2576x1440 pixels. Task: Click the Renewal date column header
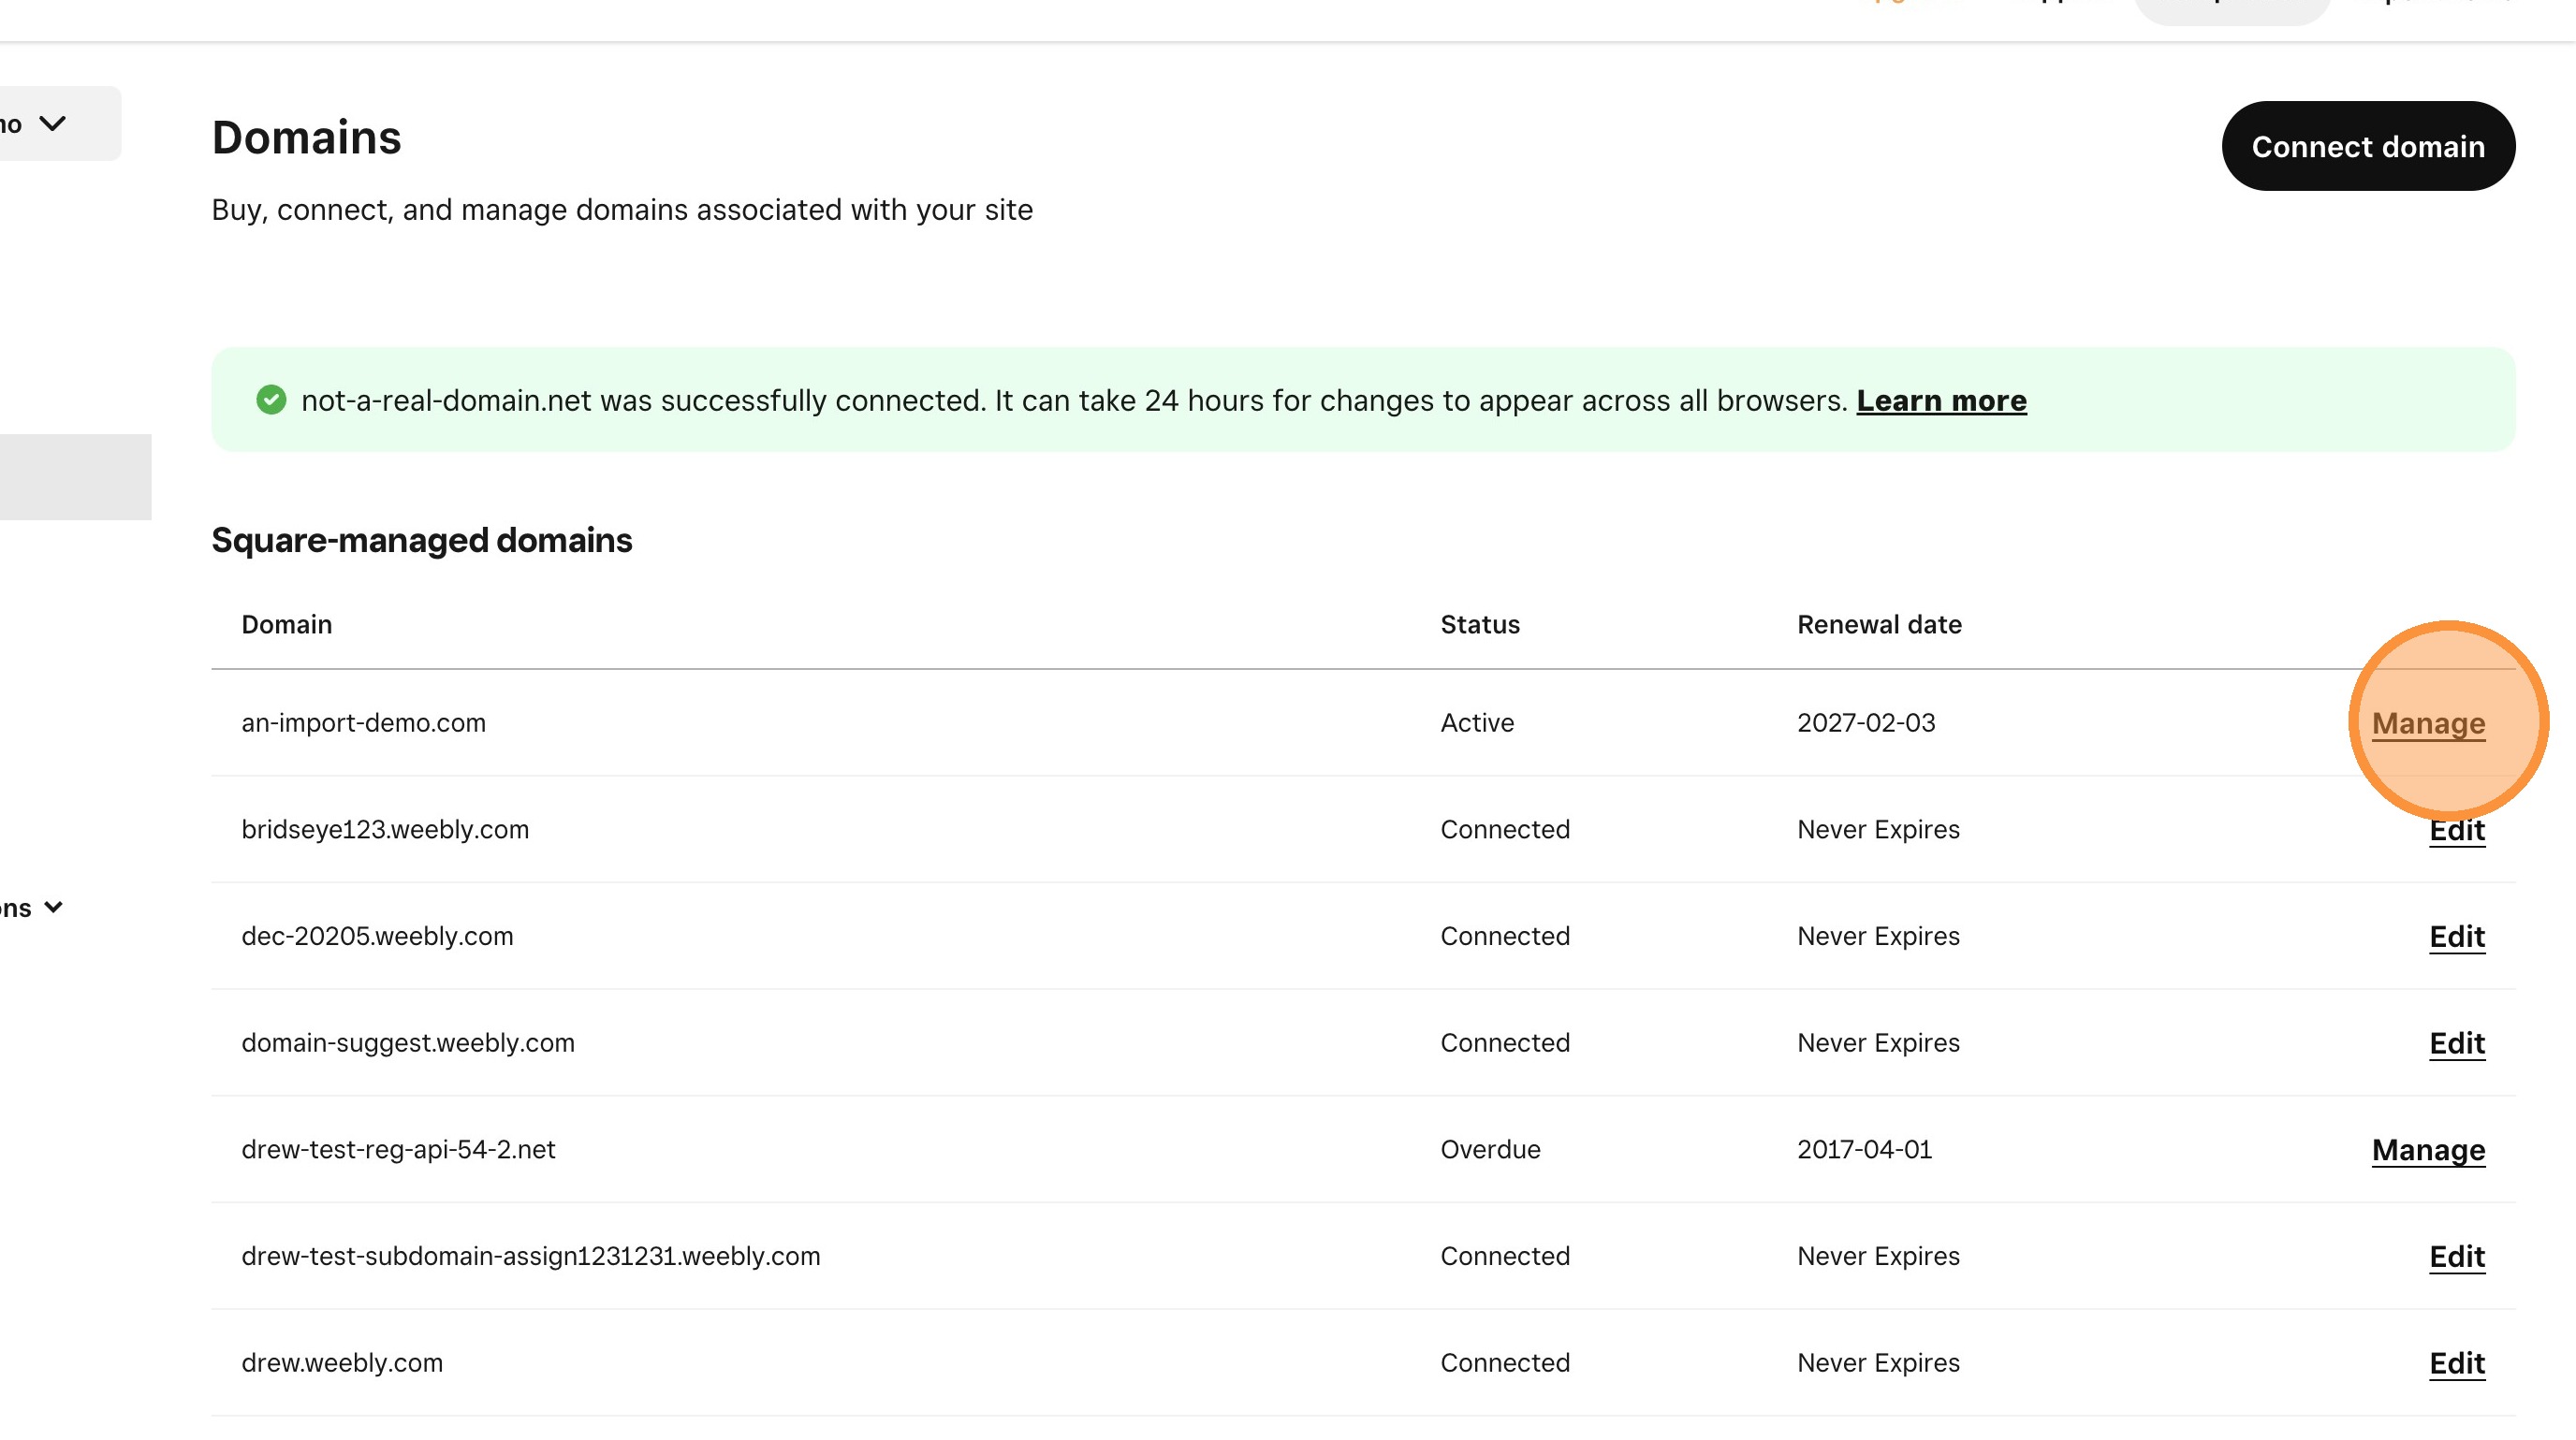(1878, 625)
